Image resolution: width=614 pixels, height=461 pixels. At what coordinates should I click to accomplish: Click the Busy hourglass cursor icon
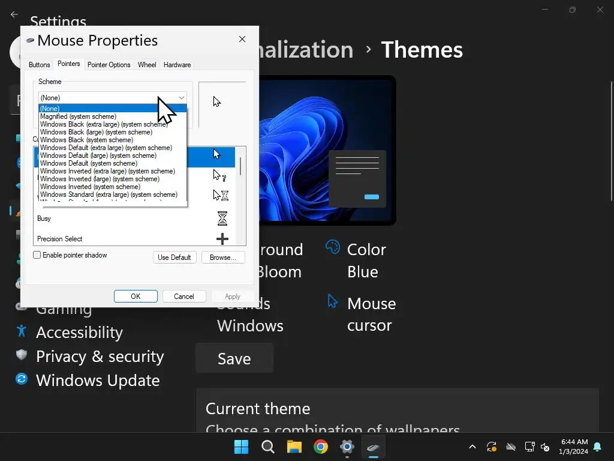222,218
